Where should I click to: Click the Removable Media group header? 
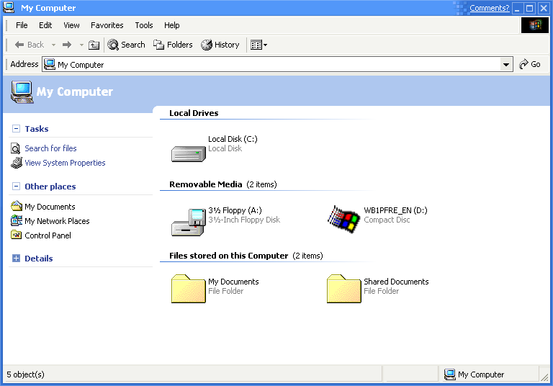[x=206, y=184]
